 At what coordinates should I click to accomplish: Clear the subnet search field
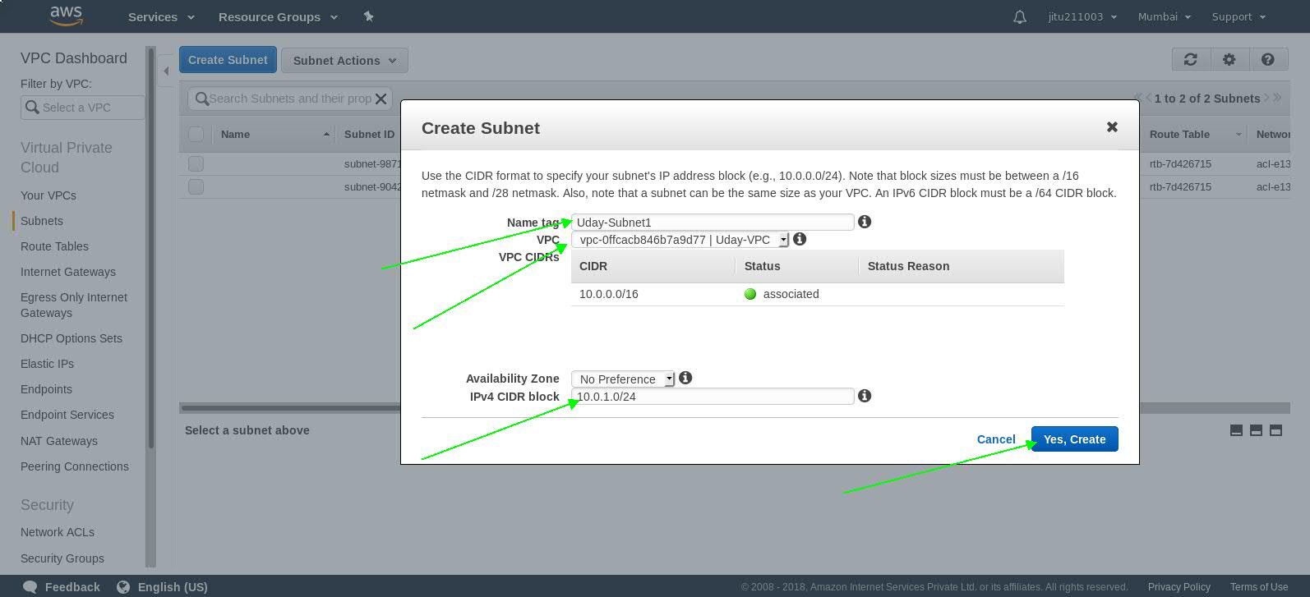381,99
